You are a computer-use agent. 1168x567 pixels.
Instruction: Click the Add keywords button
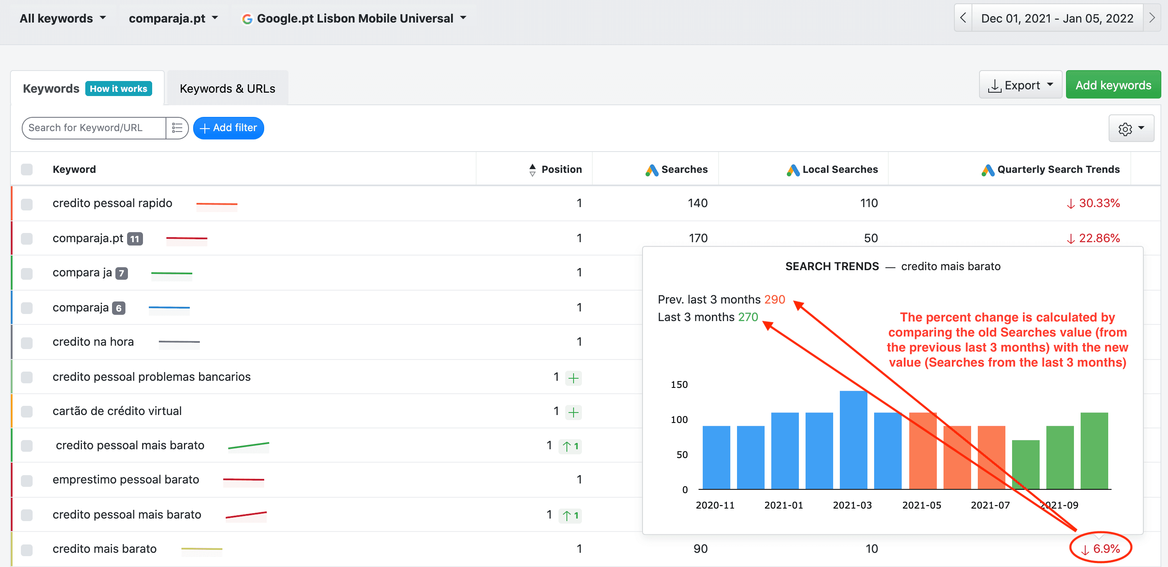[1113, 85]
